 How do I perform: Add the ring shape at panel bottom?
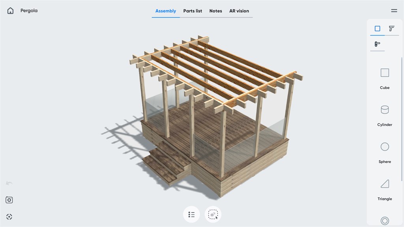pos(385,221)
